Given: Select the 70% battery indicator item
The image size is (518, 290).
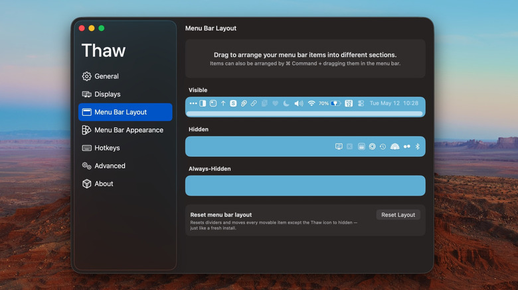Looking at the screenshot, I should 329,103.
